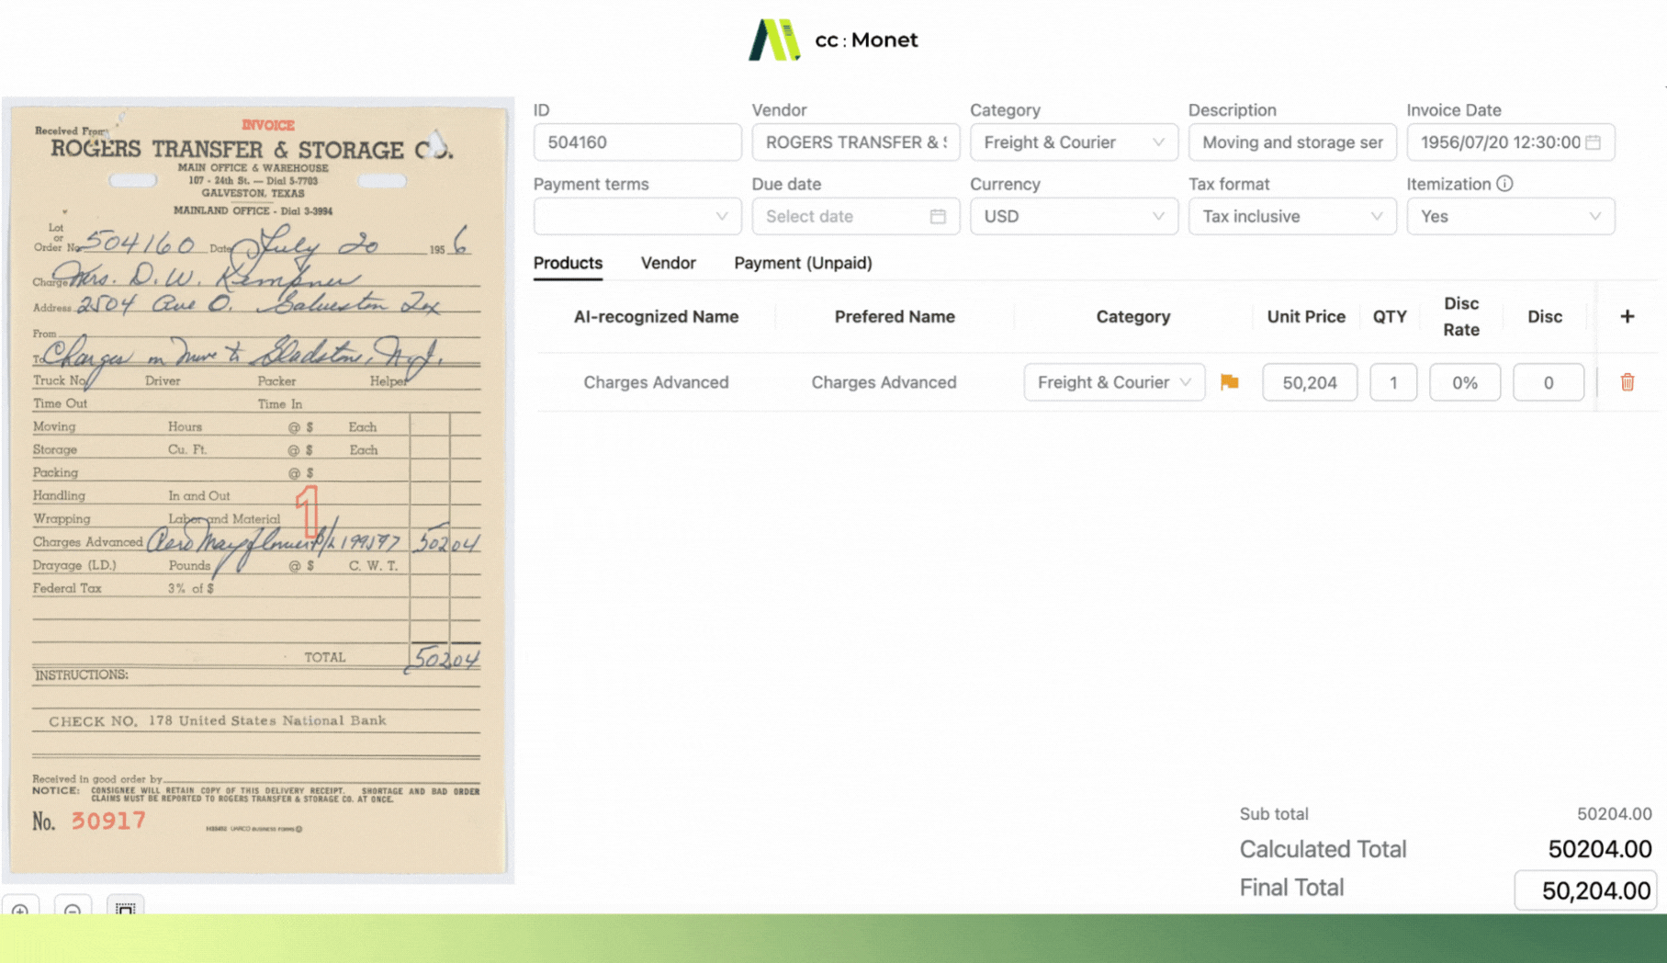The height and width of the screenshot is (963, 1667).
Task: Add a new product row with plus icon
Action: point(1627,316)
